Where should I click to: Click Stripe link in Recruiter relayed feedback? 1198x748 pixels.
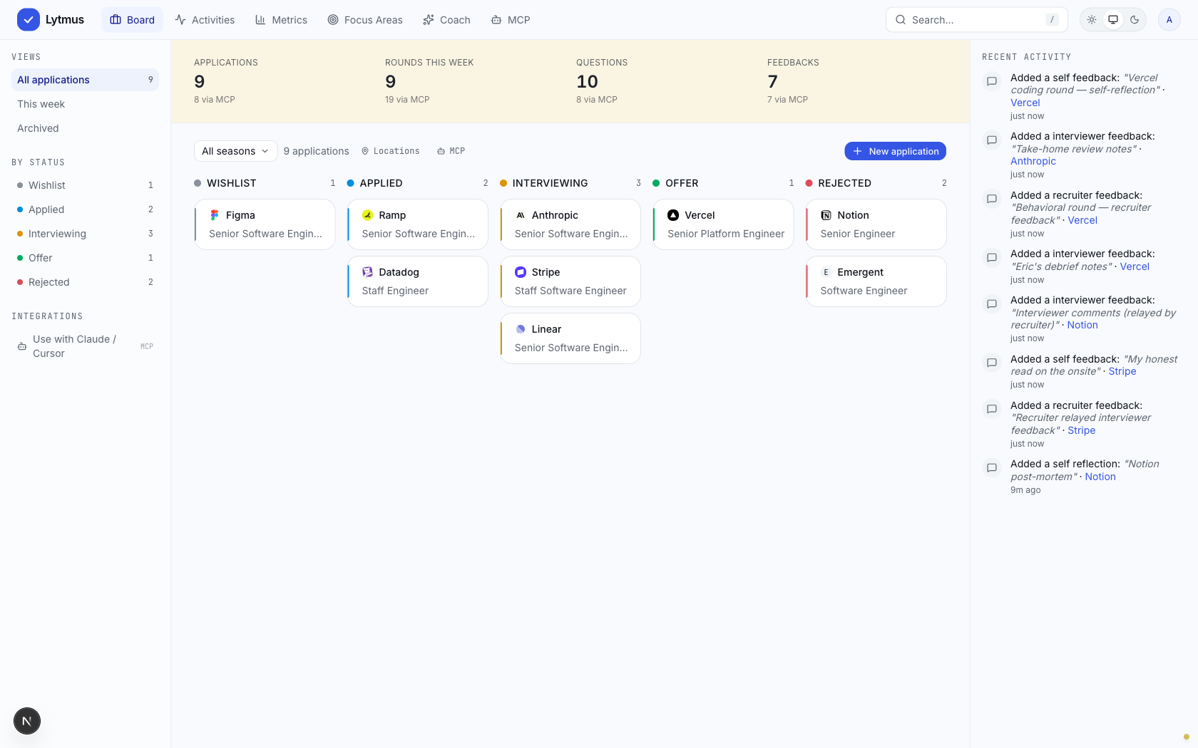(1082, 430)
